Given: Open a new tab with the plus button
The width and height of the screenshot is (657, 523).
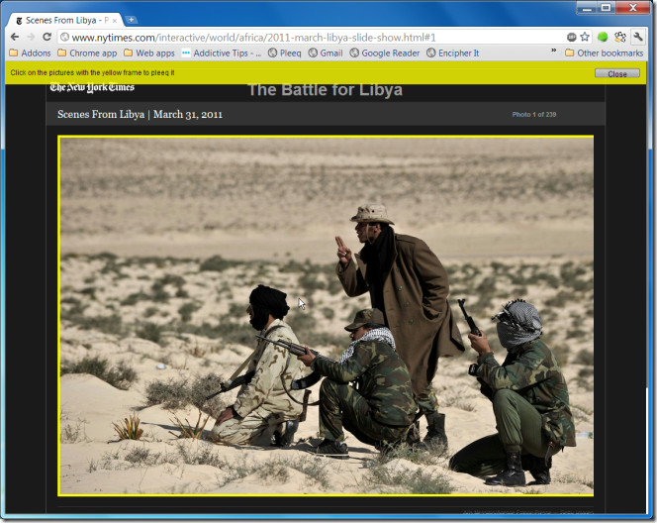Looking at the screenshot, I should [132, 19].
